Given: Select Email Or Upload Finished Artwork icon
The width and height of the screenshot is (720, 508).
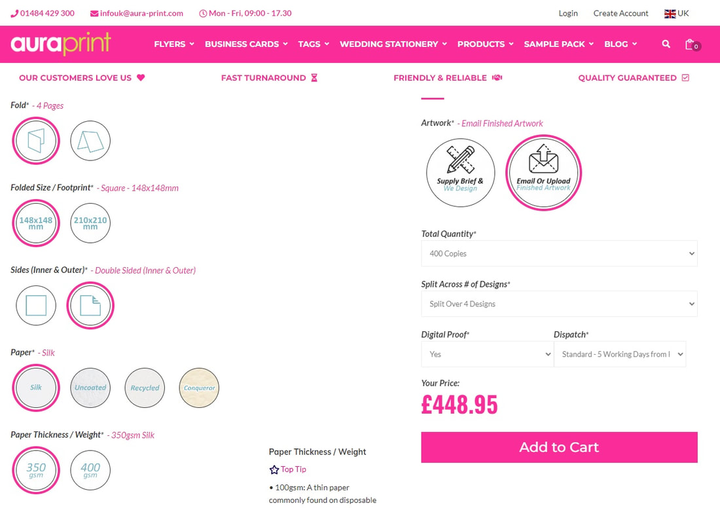Looking at the screenshot, I should pos(543,173).
